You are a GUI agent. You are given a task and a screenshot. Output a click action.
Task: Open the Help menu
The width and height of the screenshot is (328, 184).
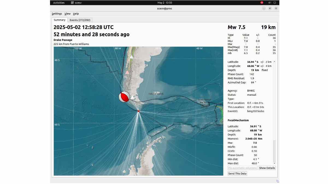pyautogui.click(x=76, y=14)
